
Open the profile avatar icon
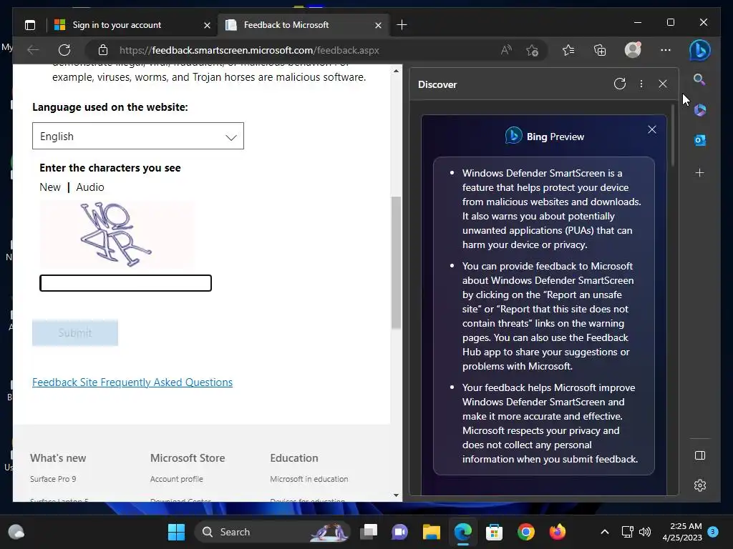tap(633, 49)
